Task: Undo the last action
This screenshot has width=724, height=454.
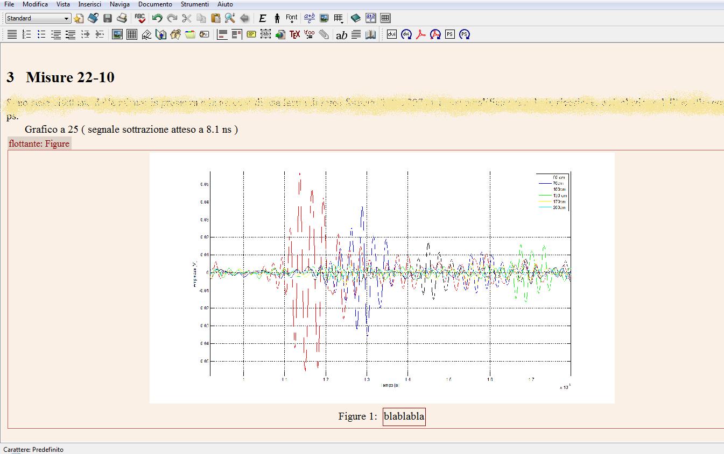Action: pyautogui.click(x=157, y=18)
